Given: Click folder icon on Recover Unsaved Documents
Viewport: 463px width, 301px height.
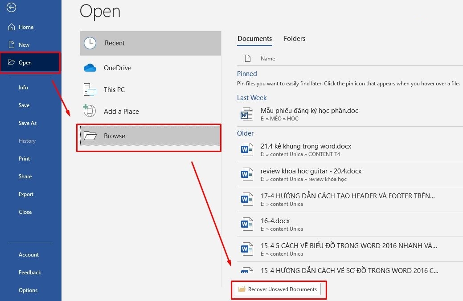Looking at the screenshot, I should (242, 289).
